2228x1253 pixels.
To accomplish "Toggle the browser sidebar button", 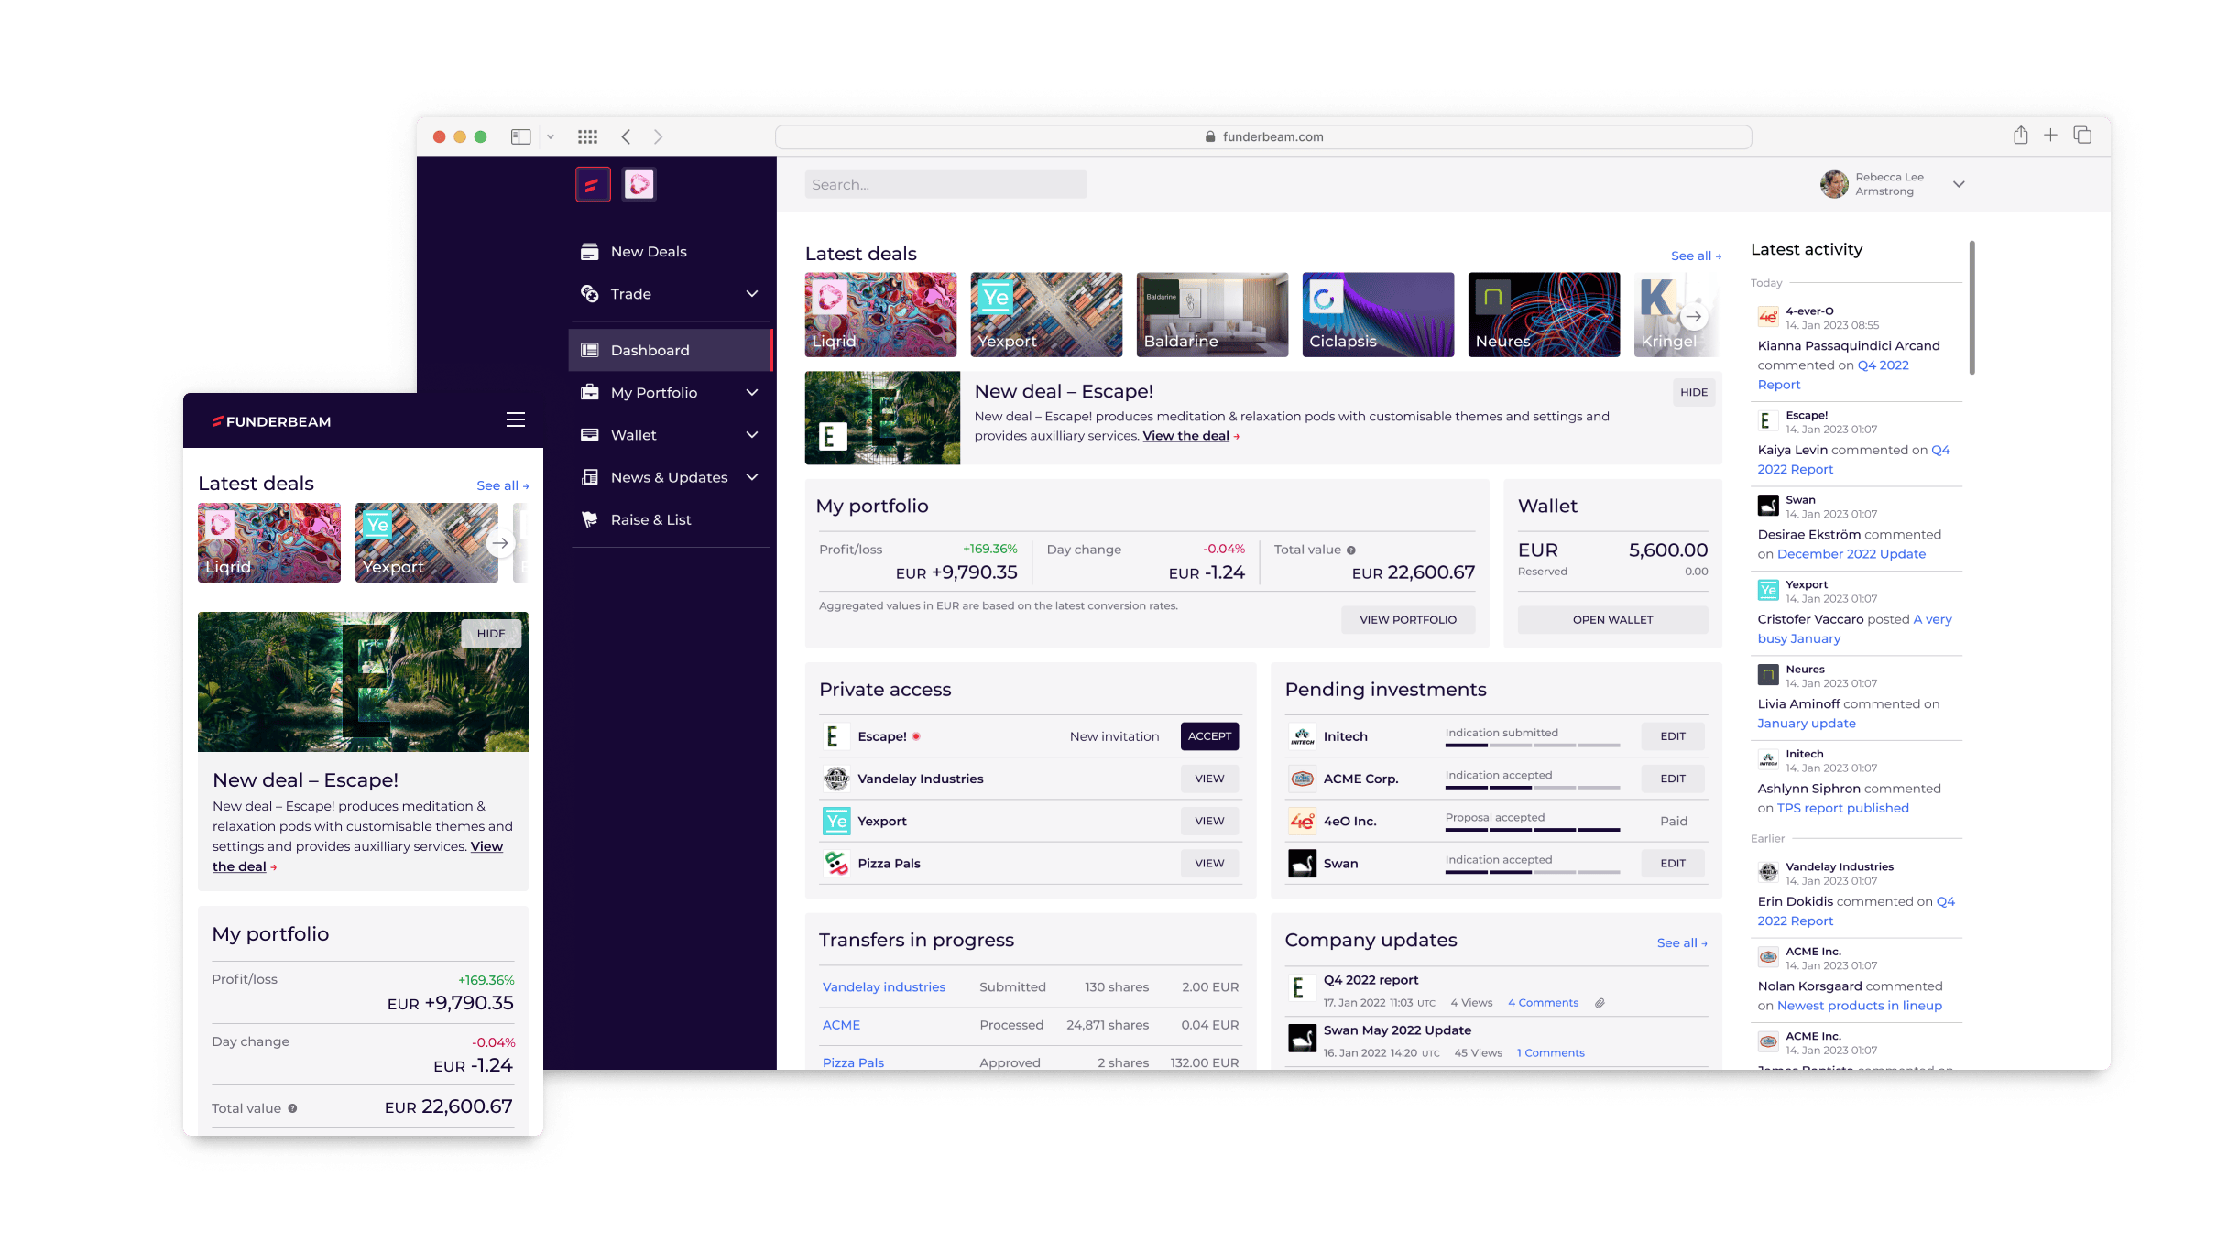I will (x=520, y=136).
